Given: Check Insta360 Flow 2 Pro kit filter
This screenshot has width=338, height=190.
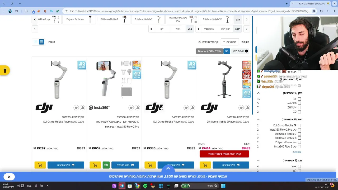Looking at the screenshot, I should pos(299,130).
